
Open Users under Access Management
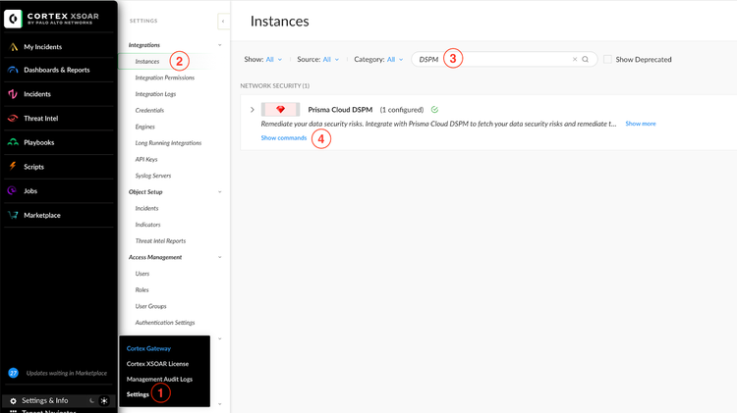point(142,274)
